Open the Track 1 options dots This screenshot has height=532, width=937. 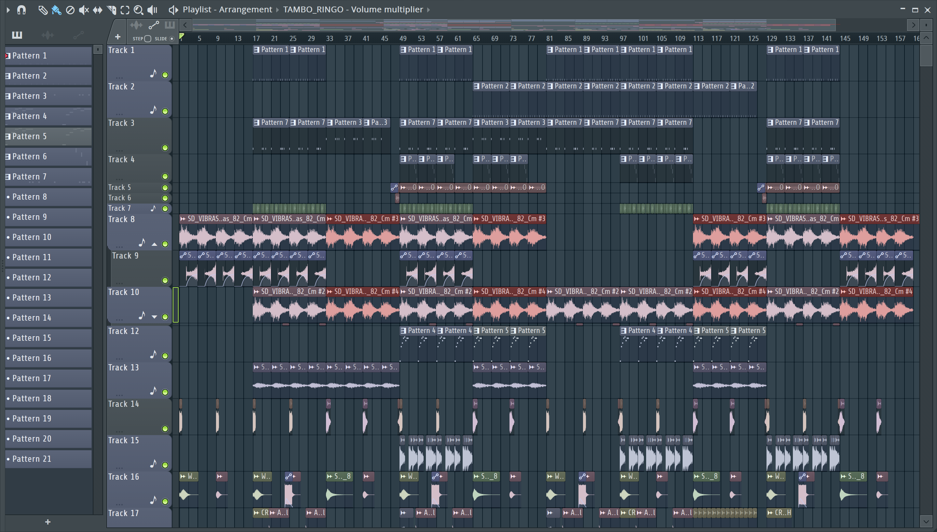pyautogui.click(x=119, y=77)
